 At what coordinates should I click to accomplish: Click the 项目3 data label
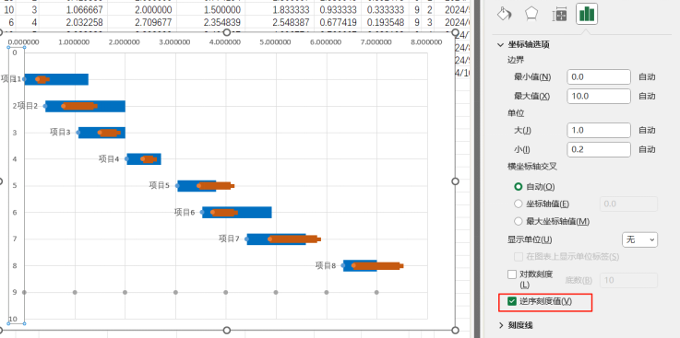pos(60,132)
